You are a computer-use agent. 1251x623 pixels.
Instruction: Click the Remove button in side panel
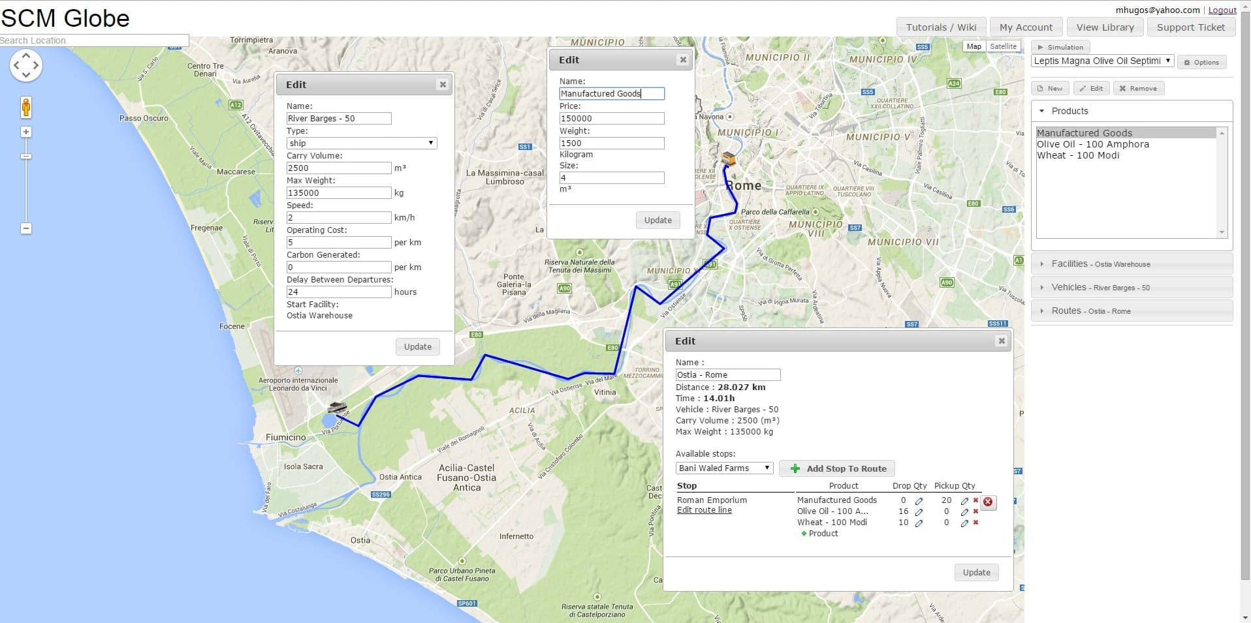tap(1138, 89)
